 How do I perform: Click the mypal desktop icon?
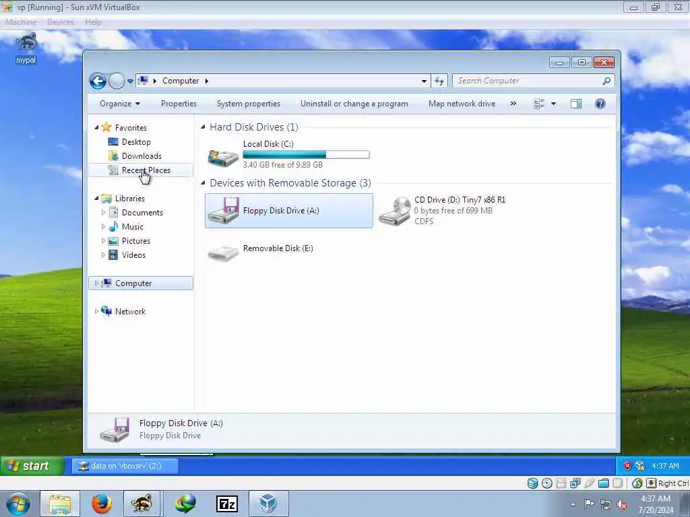26,48
